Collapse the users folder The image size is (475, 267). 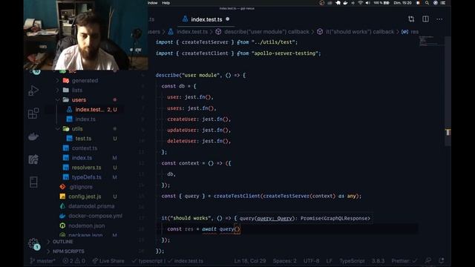79,100
